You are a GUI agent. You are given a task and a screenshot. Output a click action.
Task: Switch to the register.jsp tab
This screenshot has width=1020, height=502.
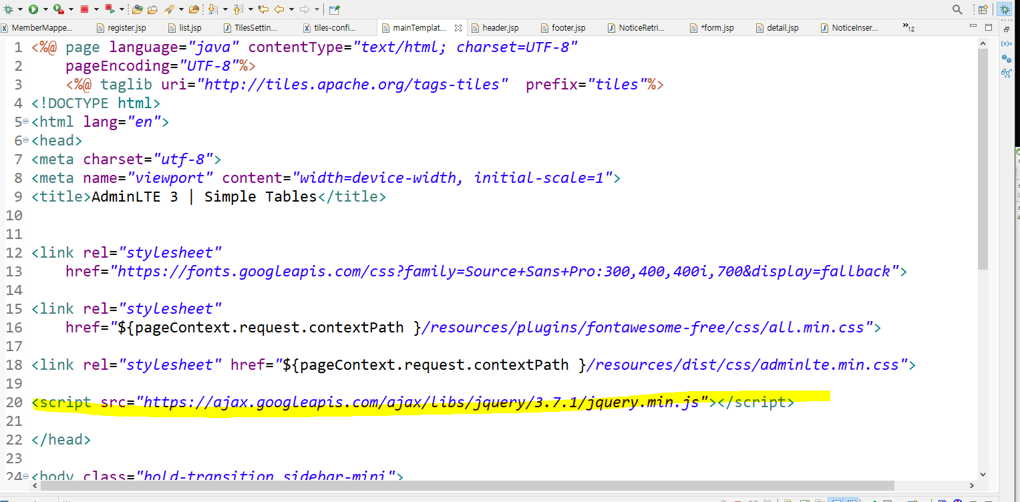[122, 28]
